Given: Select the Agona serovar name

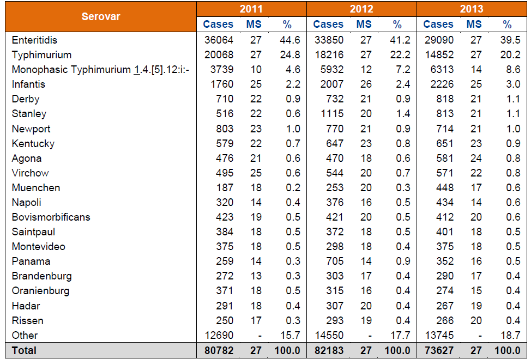Looking at the screenshot, I should tap(26, 159).
